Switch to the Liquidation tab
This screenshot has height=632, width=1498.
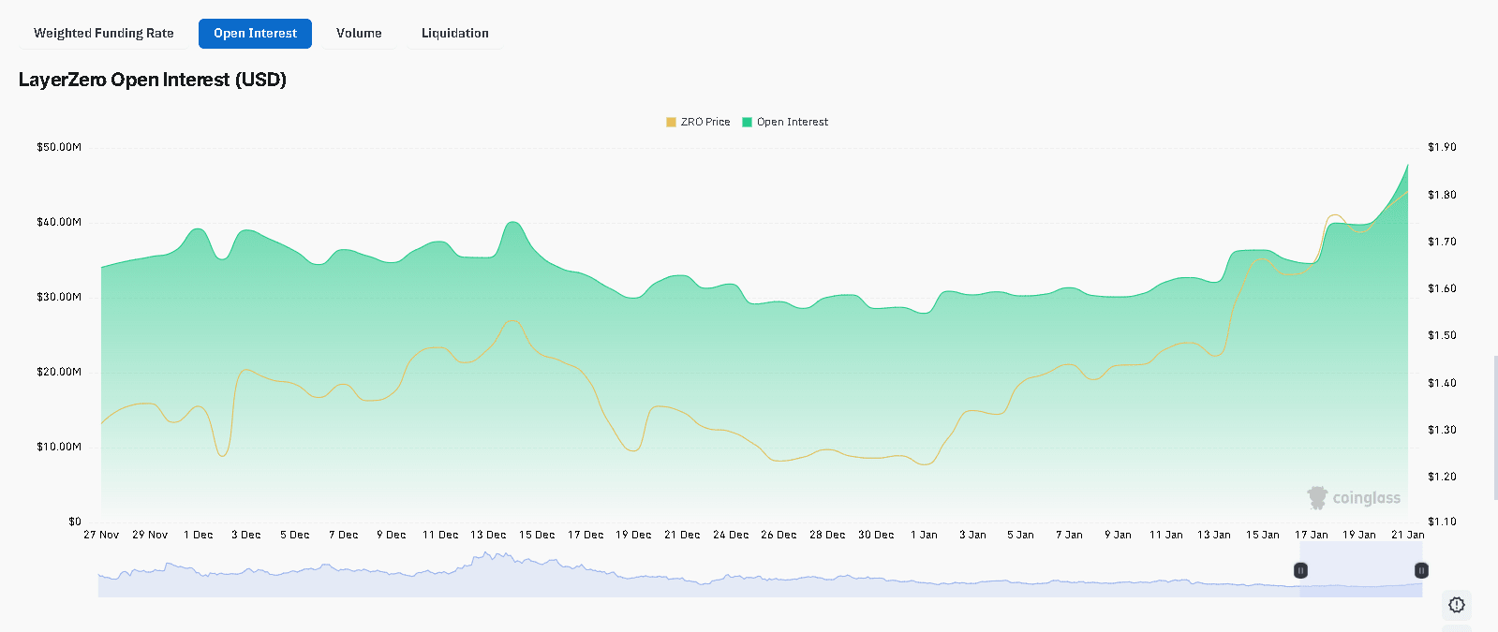pyautogui.click(x=454, y=34)
